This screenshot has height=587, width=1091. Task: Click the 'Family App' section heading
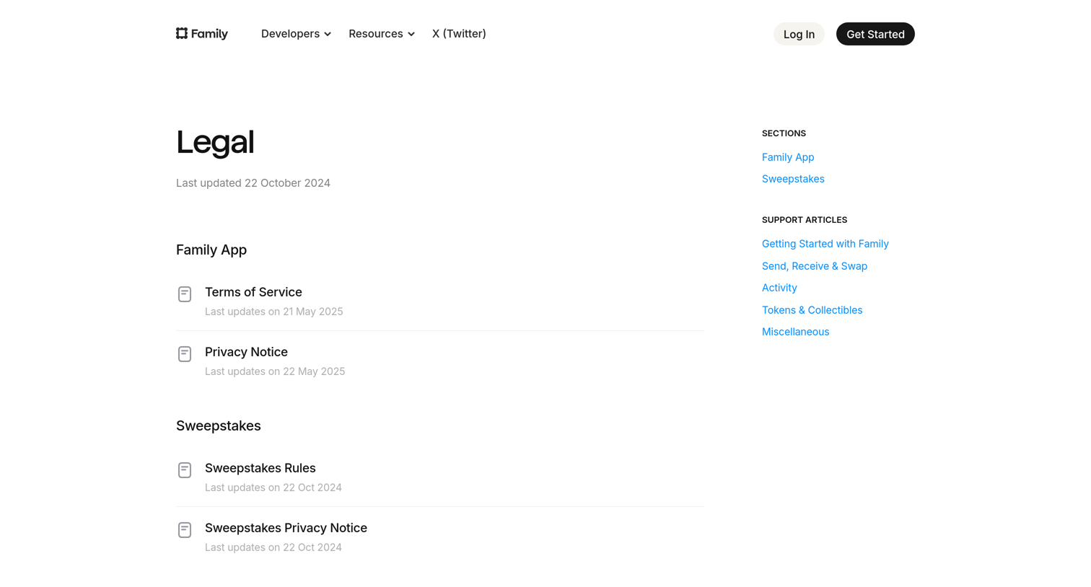(211, 250)
